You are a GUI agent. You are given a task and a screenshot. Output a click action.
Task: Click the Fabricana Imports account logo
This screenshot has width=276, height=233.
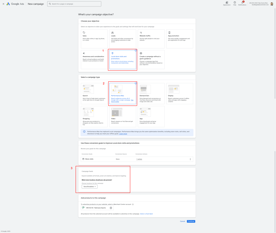click(84, 208)
